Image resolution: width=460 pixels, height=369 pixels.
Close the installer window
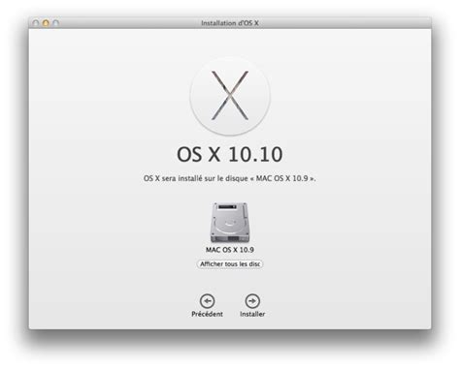pyautogui.click(x=36, y=23)
